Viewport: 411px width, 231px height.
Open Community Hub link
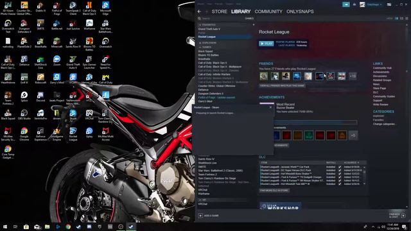click(x=382, y=68)
